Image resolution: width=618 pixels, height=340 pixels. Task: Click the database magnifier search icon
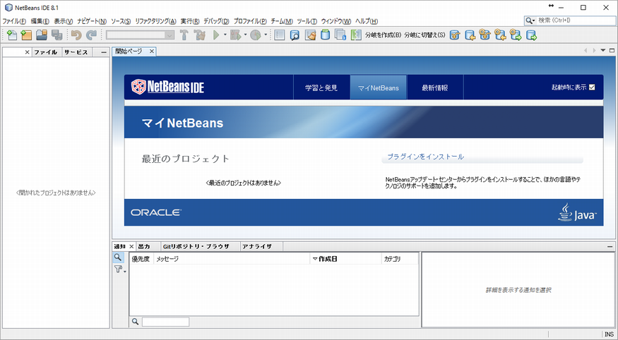coord(295,35)
